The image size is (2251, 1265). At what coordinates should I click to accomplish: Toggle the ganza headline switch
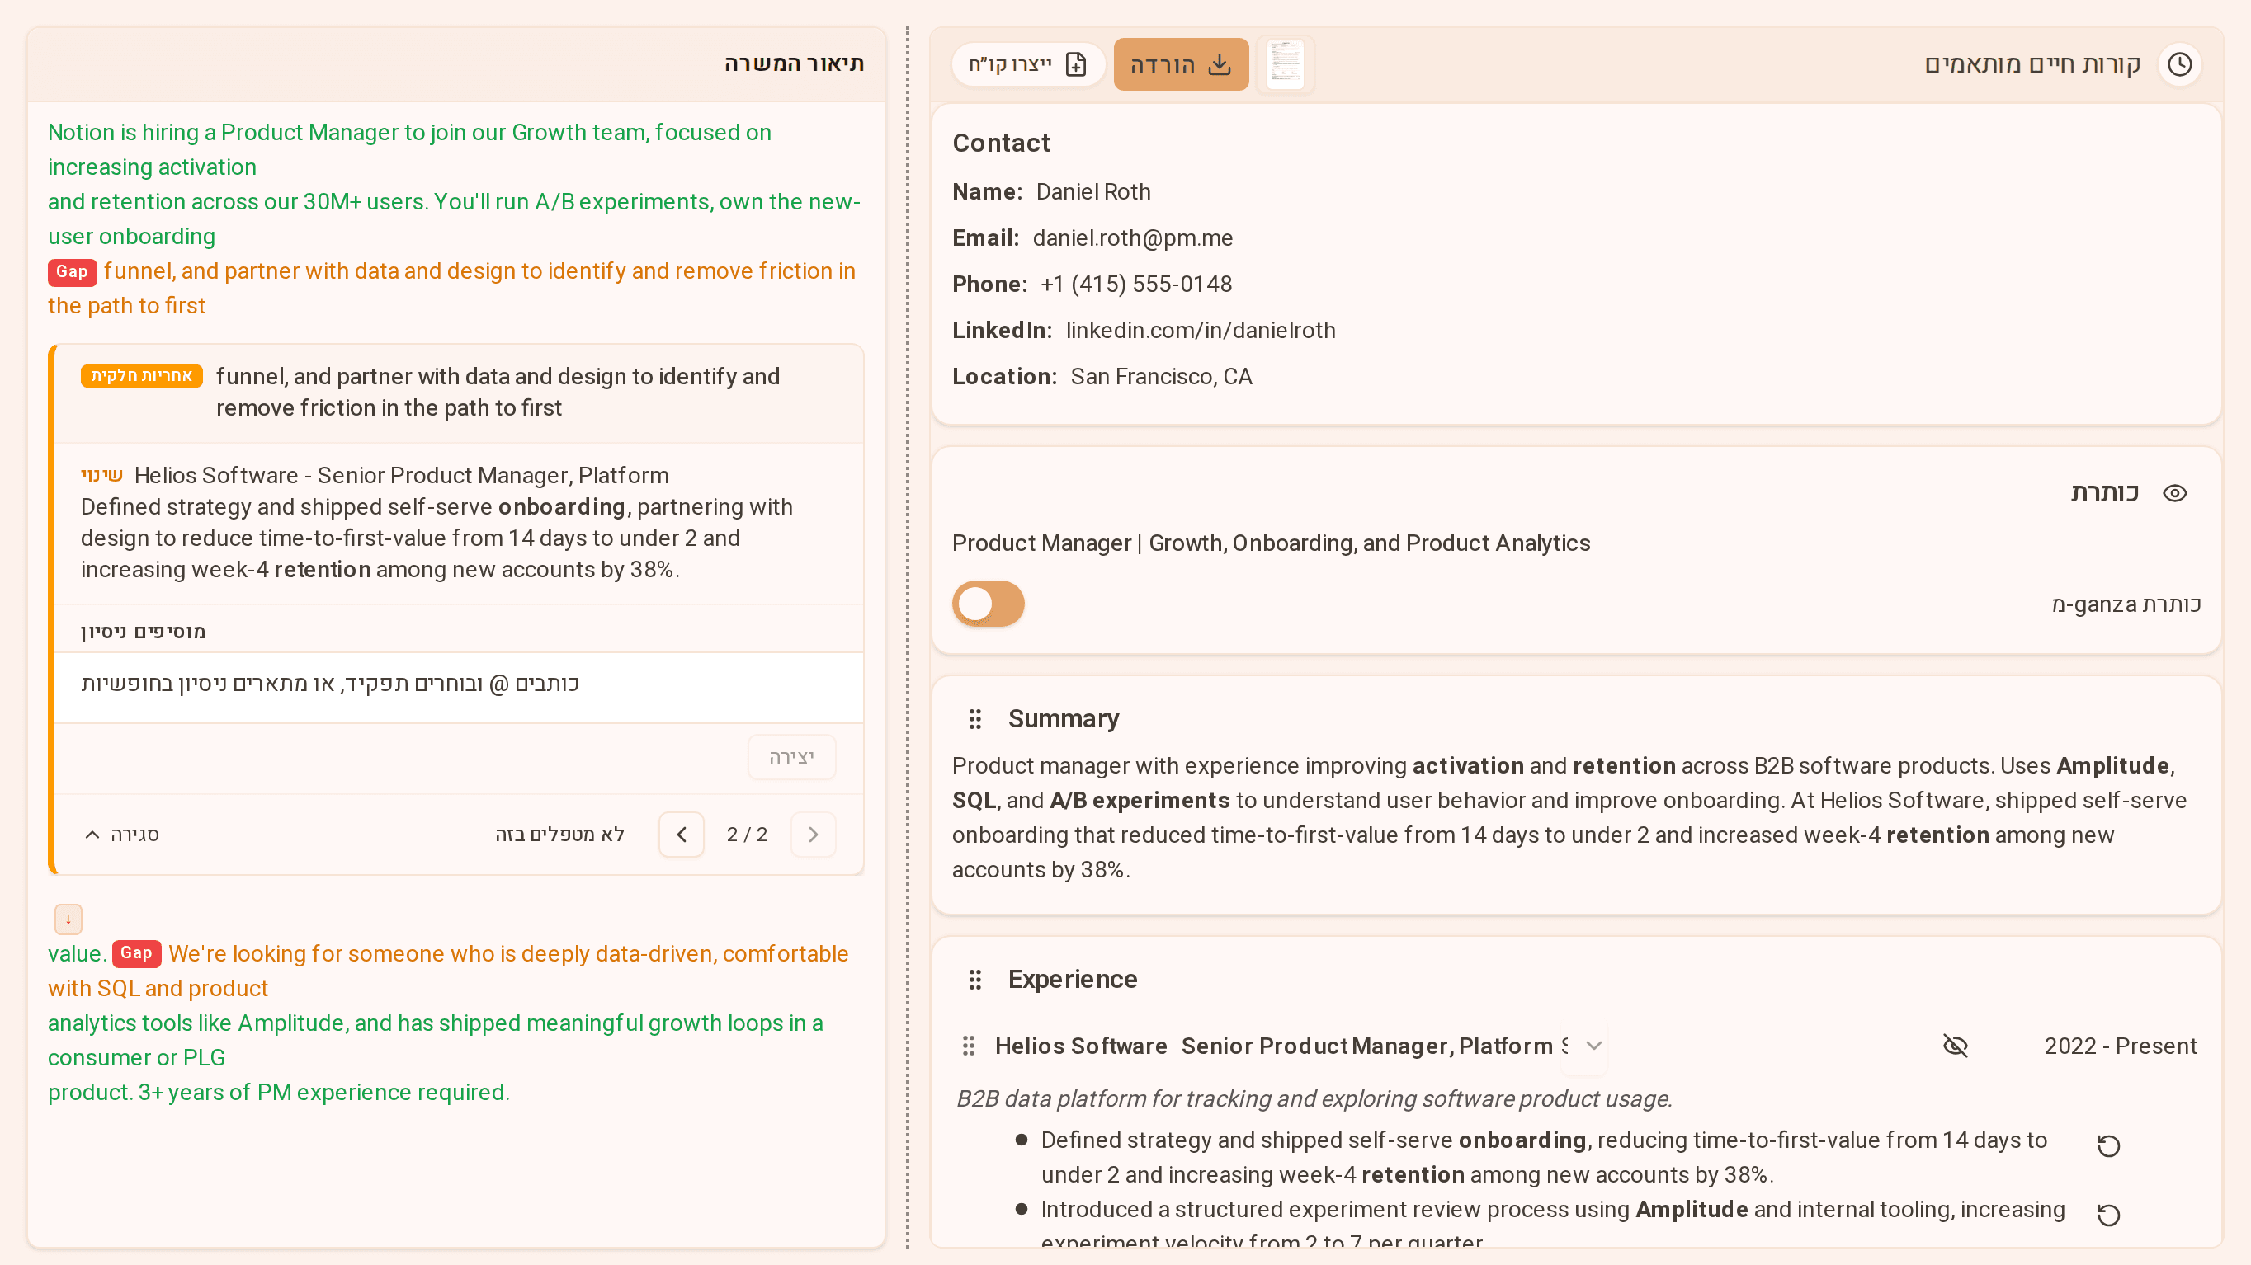pos(988,604)
